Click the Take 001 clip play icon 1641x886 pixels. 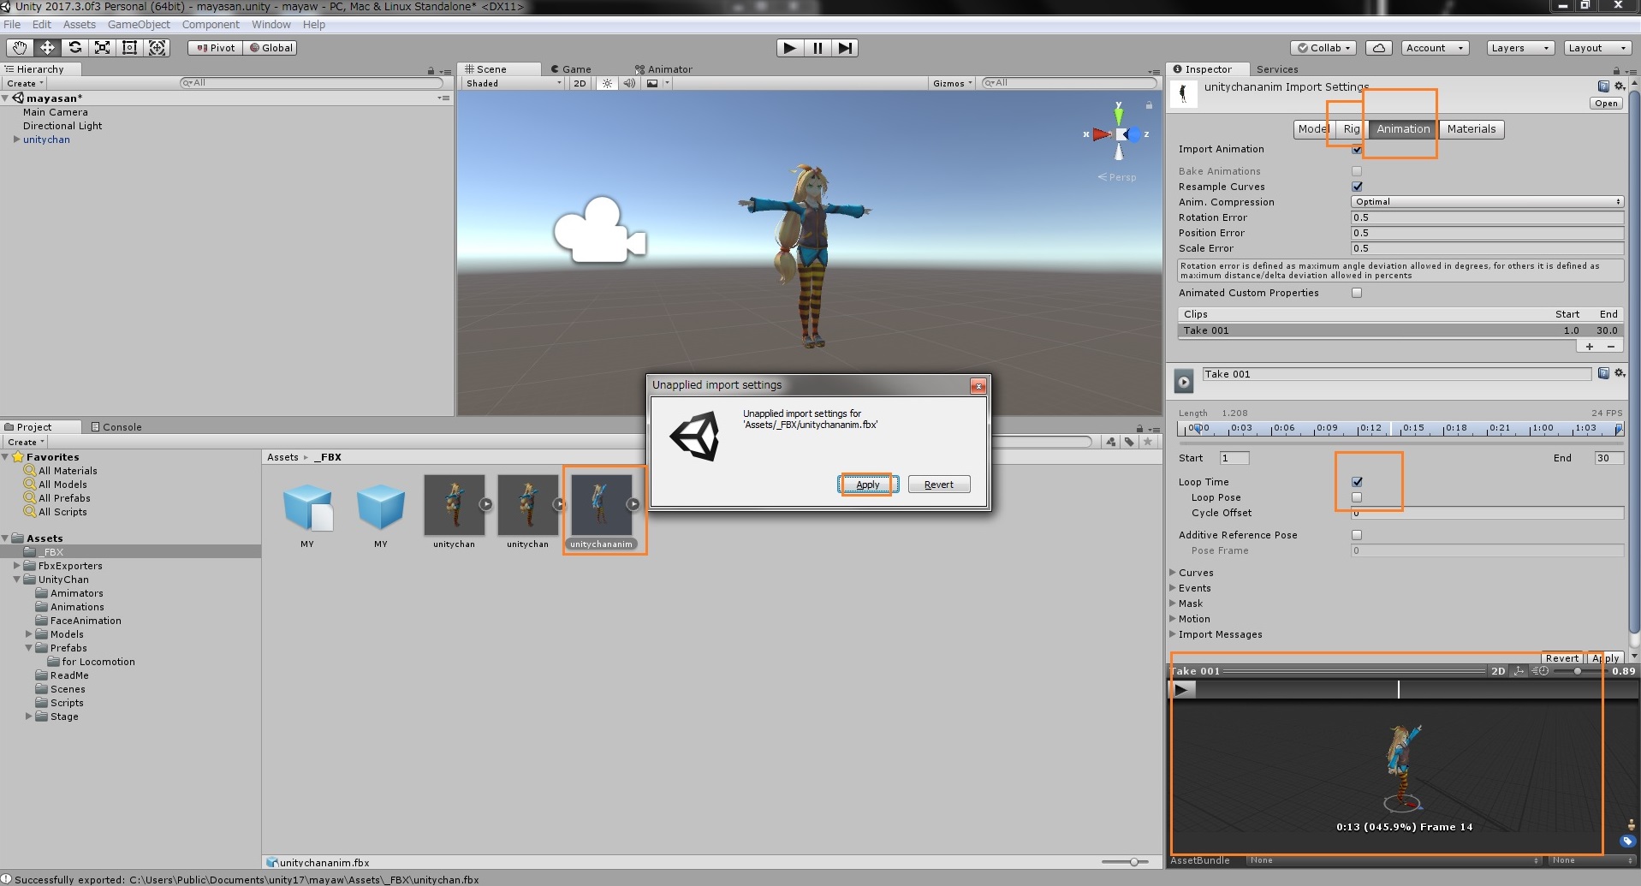1184,382
